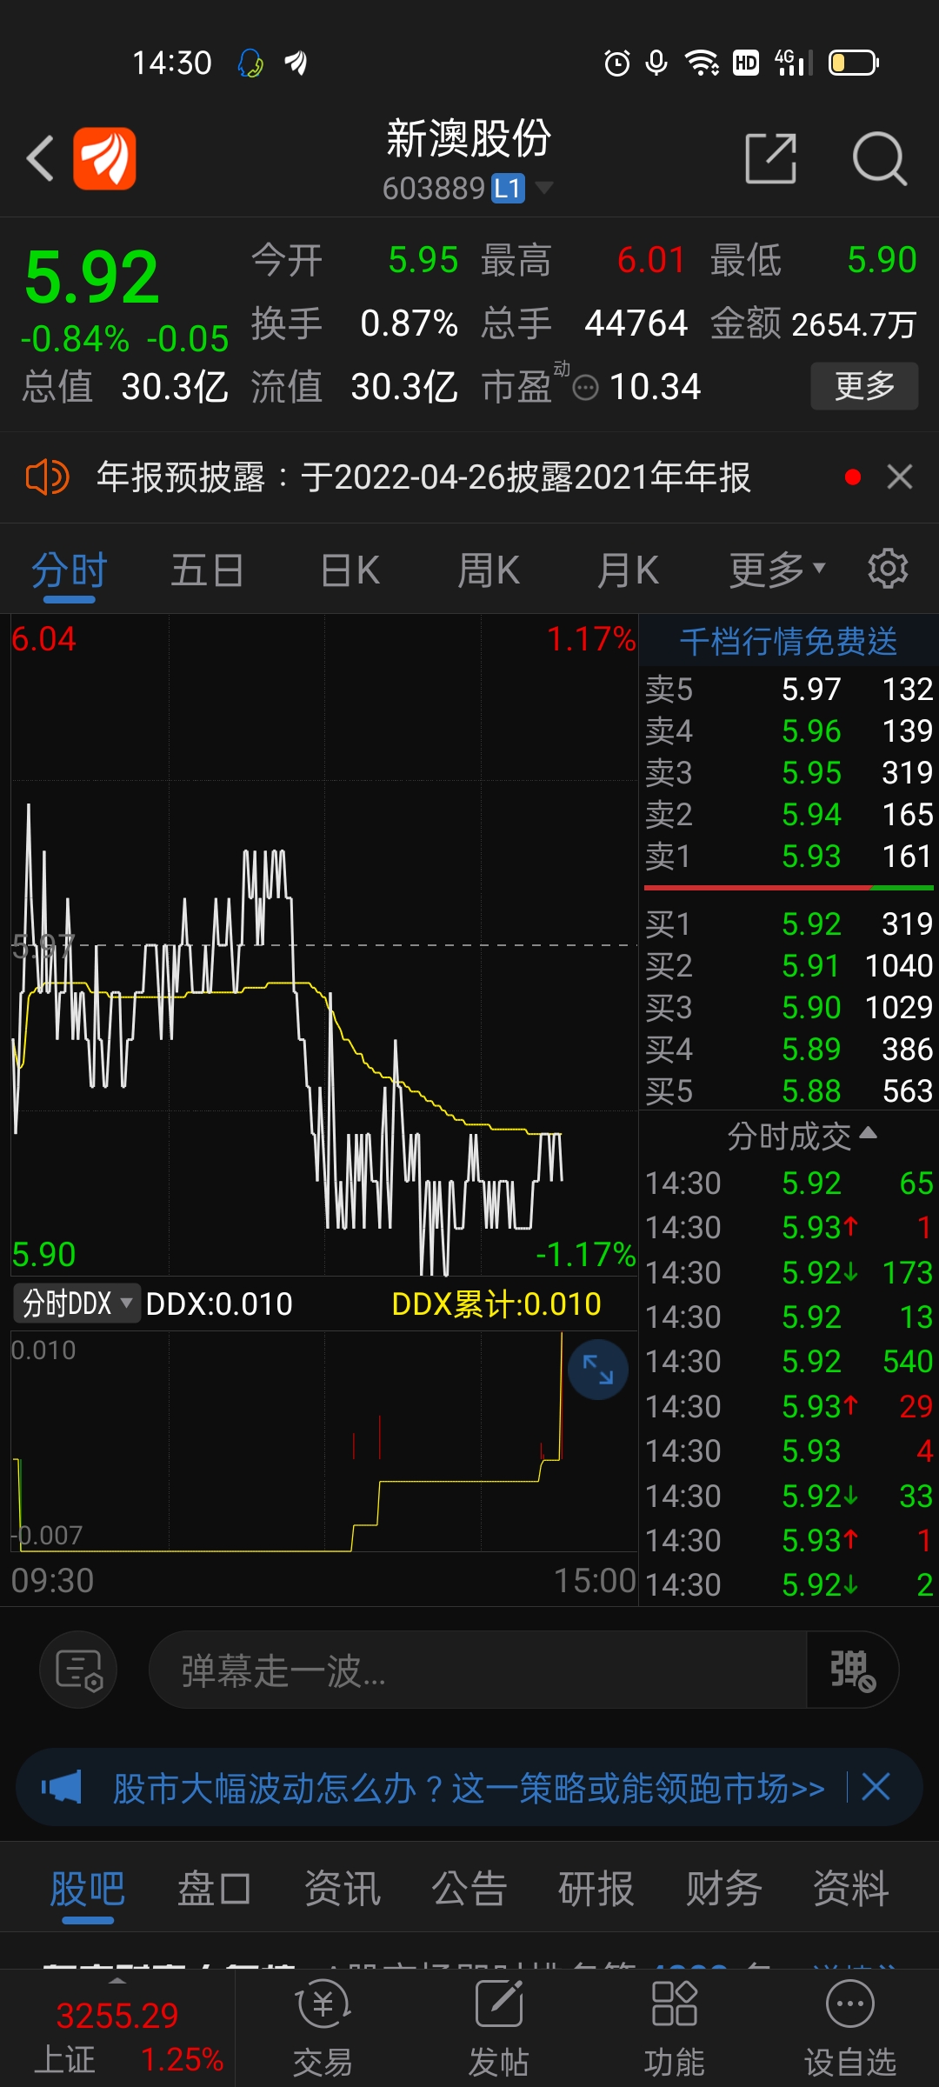Screen dimensions: 939x2087
Task: Tap the DDX indicator sub-chart
Action: pos(324,1441)
